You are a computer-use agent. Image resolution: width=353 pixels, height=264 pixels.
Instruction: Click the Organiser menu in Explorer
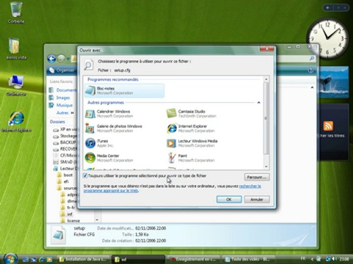pos(62,70)
